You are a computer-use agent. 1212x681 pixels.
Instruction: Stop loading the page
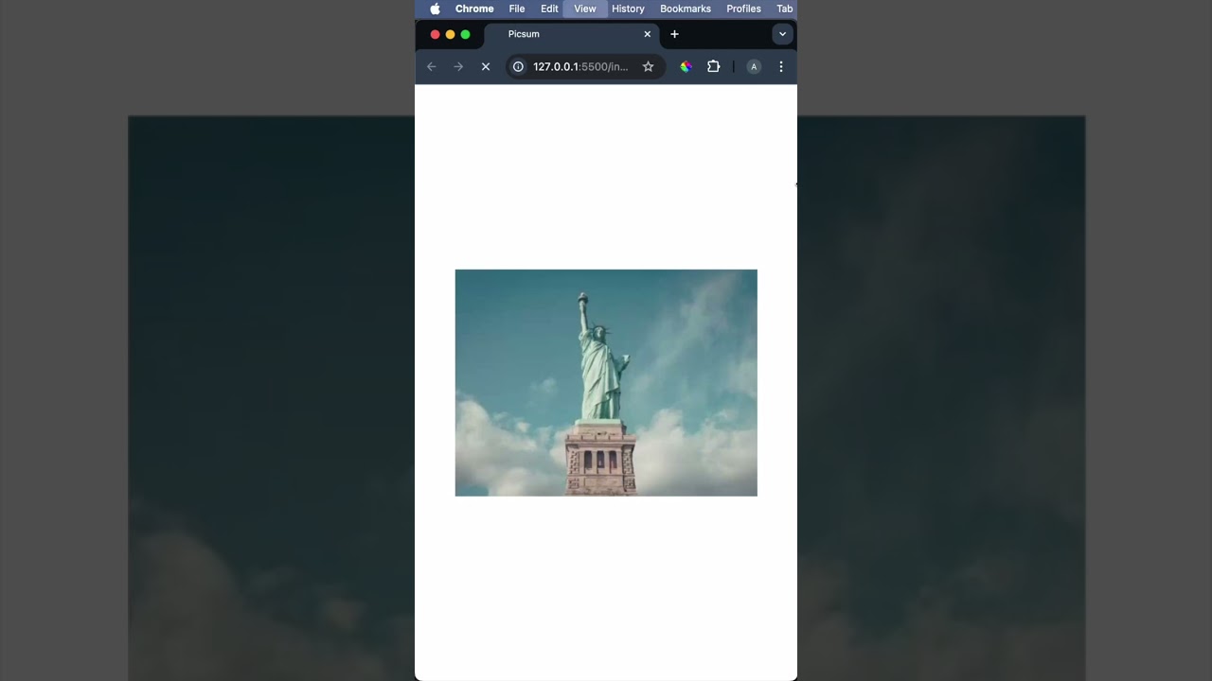pyautogui.click(x=486, y=66)
